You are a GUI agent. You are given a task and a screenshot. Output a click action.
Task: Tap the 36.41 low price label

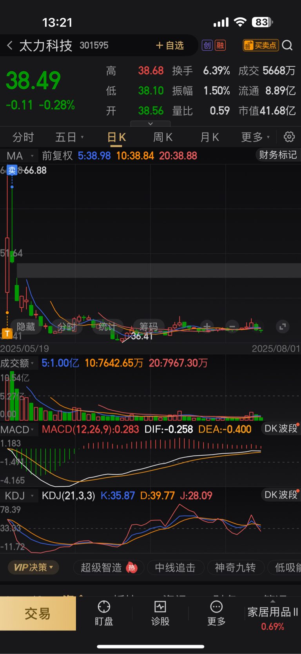click(141, 336)
